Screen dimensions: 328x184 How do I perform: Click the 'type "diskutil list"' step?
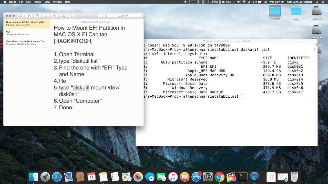pyautogui.click(x=79, y=61)
